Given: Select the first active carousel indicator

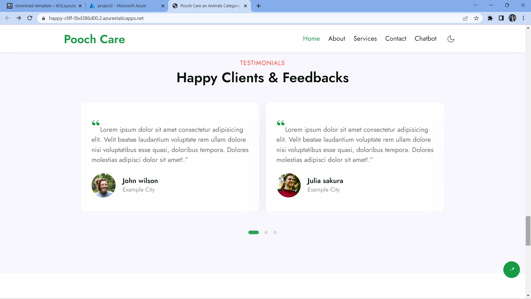Looking at the screenshot, I should point(254,233).
